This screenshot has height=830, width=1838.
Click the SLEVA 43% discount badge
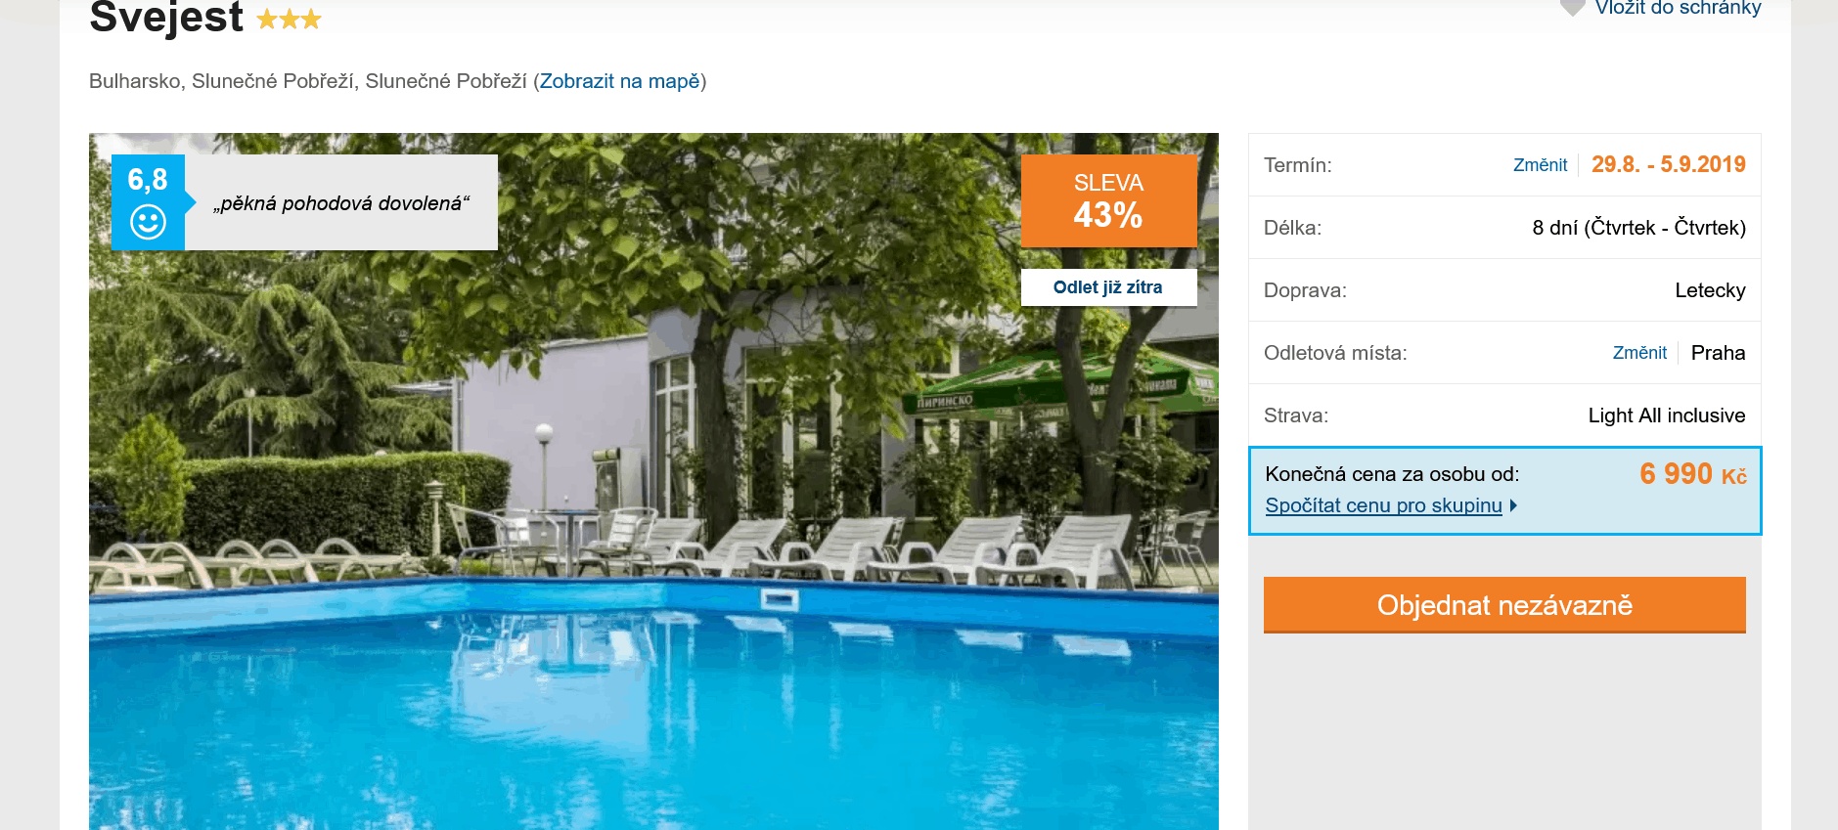pos(1108,200)
